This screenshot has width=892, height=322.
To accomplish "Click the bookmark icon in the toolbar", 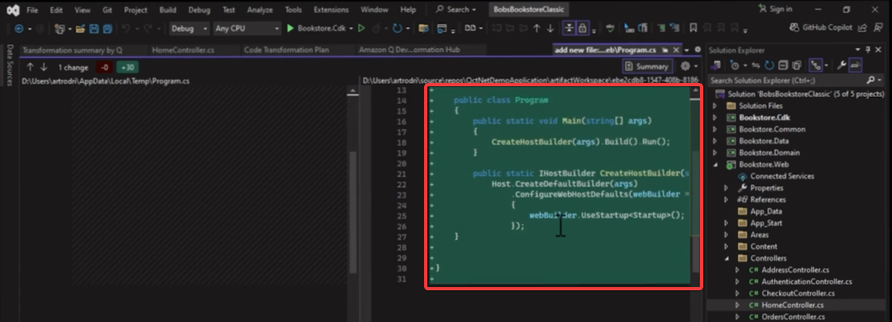I will click(x=693, y=28).
